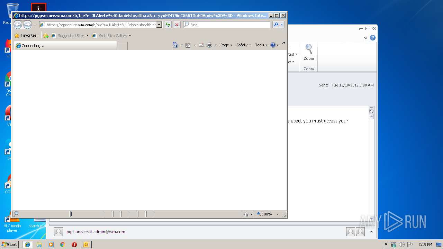Refresh the page with the green arrows icon
443x249 pixels.
coord(168,25)
